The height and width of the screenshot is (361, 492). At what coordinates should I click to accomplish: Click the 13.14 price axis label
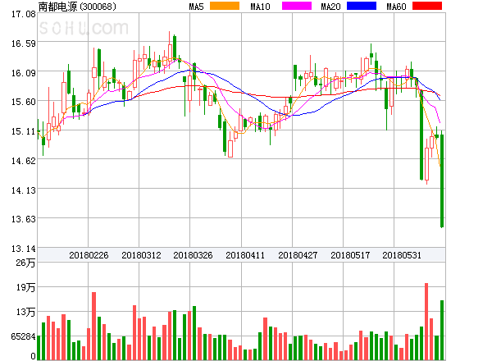(x=24, y=249)
